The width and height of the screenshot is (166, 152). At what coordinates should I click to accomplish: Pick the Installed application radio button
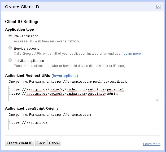pos(10,60)
